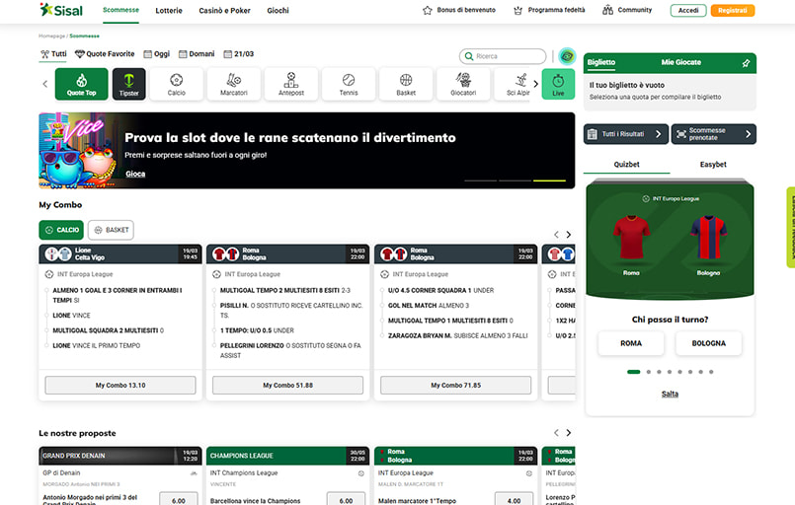This screenshot has height=505, width=795.
Task: Toggle the BASKET filter in My Combo
Action: tap(111, 230)
